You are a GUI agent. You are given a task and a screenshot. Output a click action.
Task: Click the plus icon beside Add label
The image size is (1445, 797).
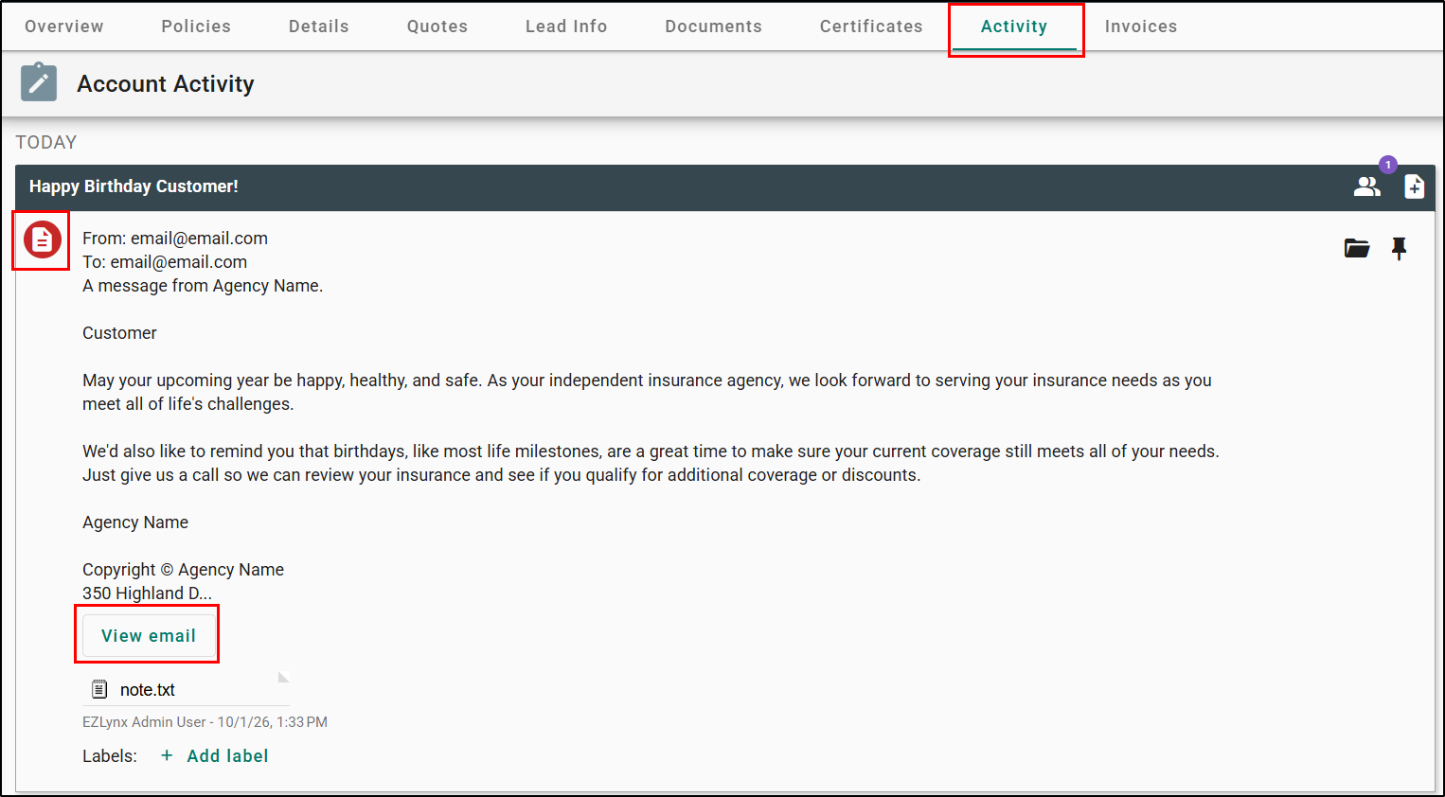(167, 755)
